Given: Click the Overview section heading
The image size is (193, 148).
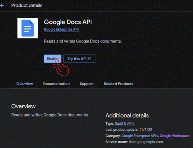Looking at the screenshot, I should point(23,106).
